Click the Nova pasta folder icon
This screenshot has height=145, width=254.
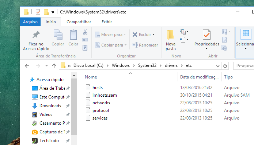[x=170, y=35]
